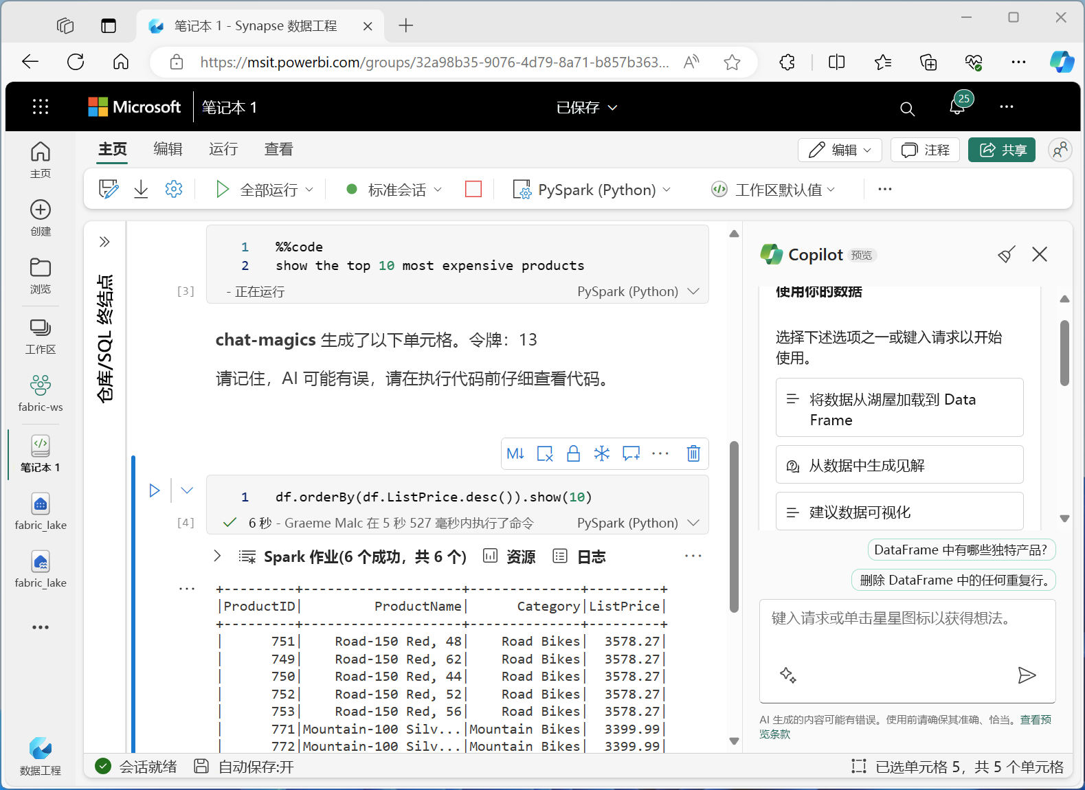Open browser extensions puzzle icon
1085x790 pixels.
pyautogui.click(x=787, y=63)
